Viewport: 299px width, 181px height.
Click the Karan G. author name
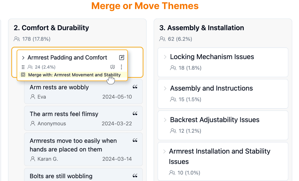[x=48, y=159]
